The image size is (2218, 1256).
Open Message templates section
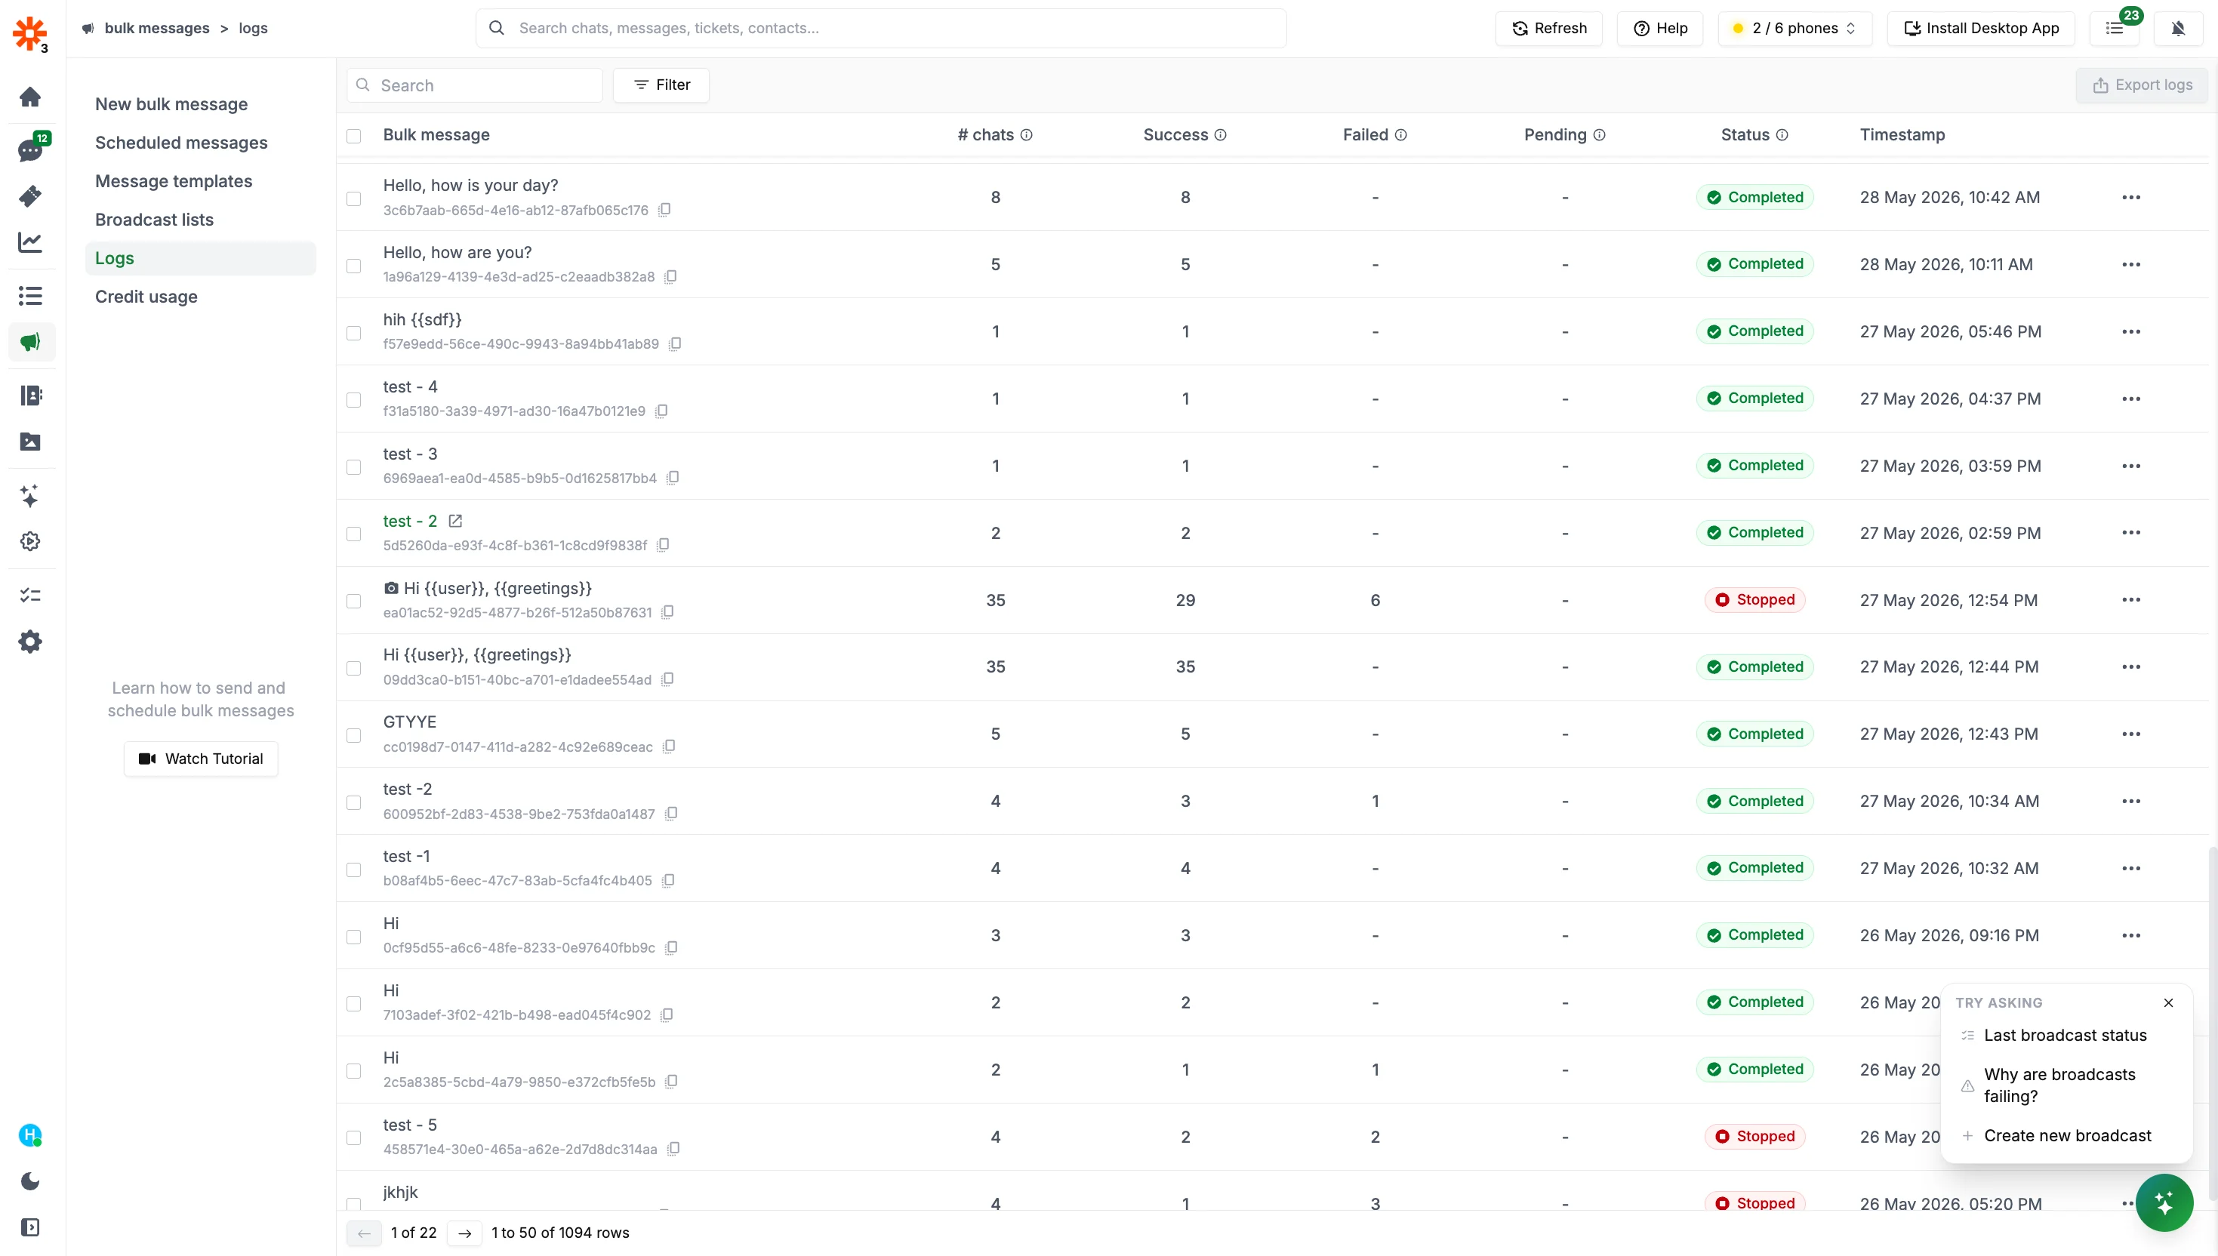pyautogui.click(x=174, y=181)
